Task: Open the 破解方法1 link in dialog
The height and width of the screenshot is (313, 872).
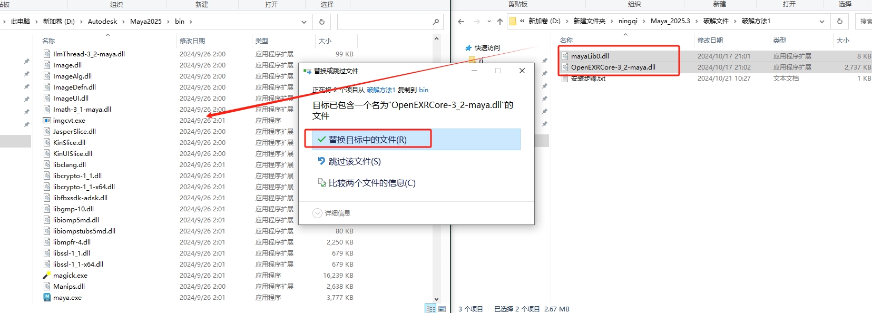Action: point(381,90)
